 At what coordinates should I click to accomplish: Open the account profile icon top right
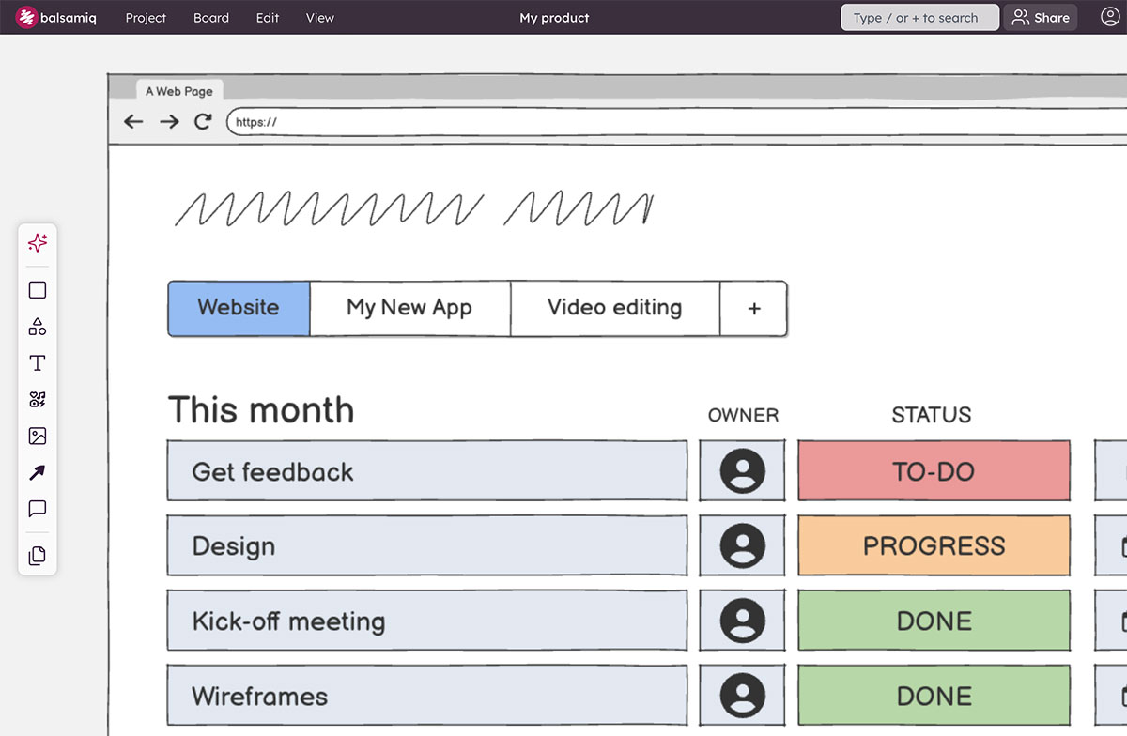point(1106,17)
